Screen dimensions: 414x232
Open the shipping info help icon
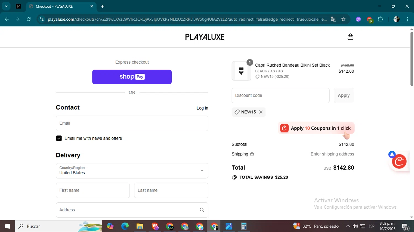click(252, 154)
